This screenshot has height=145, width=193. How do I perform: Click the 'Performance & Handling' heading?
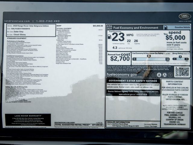coord(16,41)
